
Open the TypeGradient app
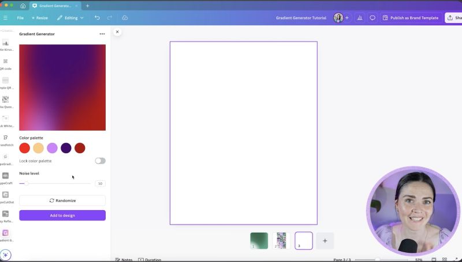pos(6,160)
